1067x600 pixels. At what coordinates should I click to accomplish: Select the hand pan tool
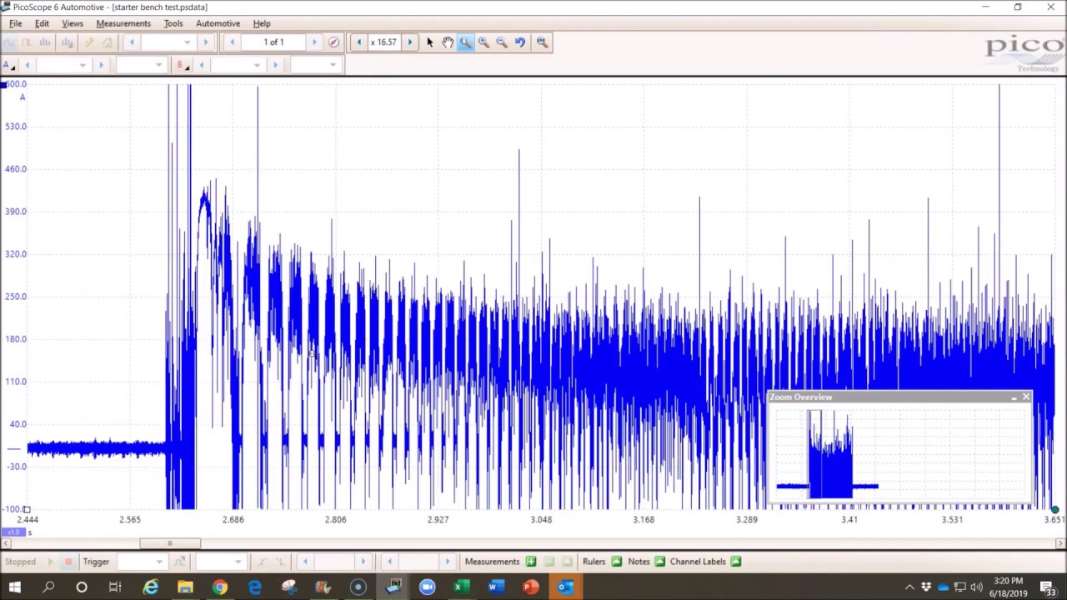pyautogui.click(x=448, y=42)
